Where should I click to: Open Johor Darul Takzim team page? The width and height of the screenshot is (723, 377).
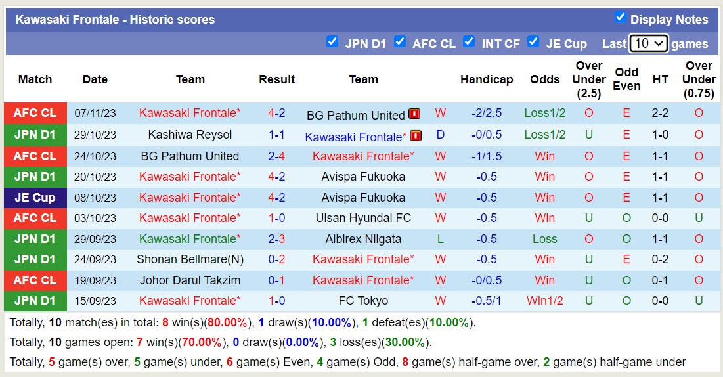[x=190, y=280]
